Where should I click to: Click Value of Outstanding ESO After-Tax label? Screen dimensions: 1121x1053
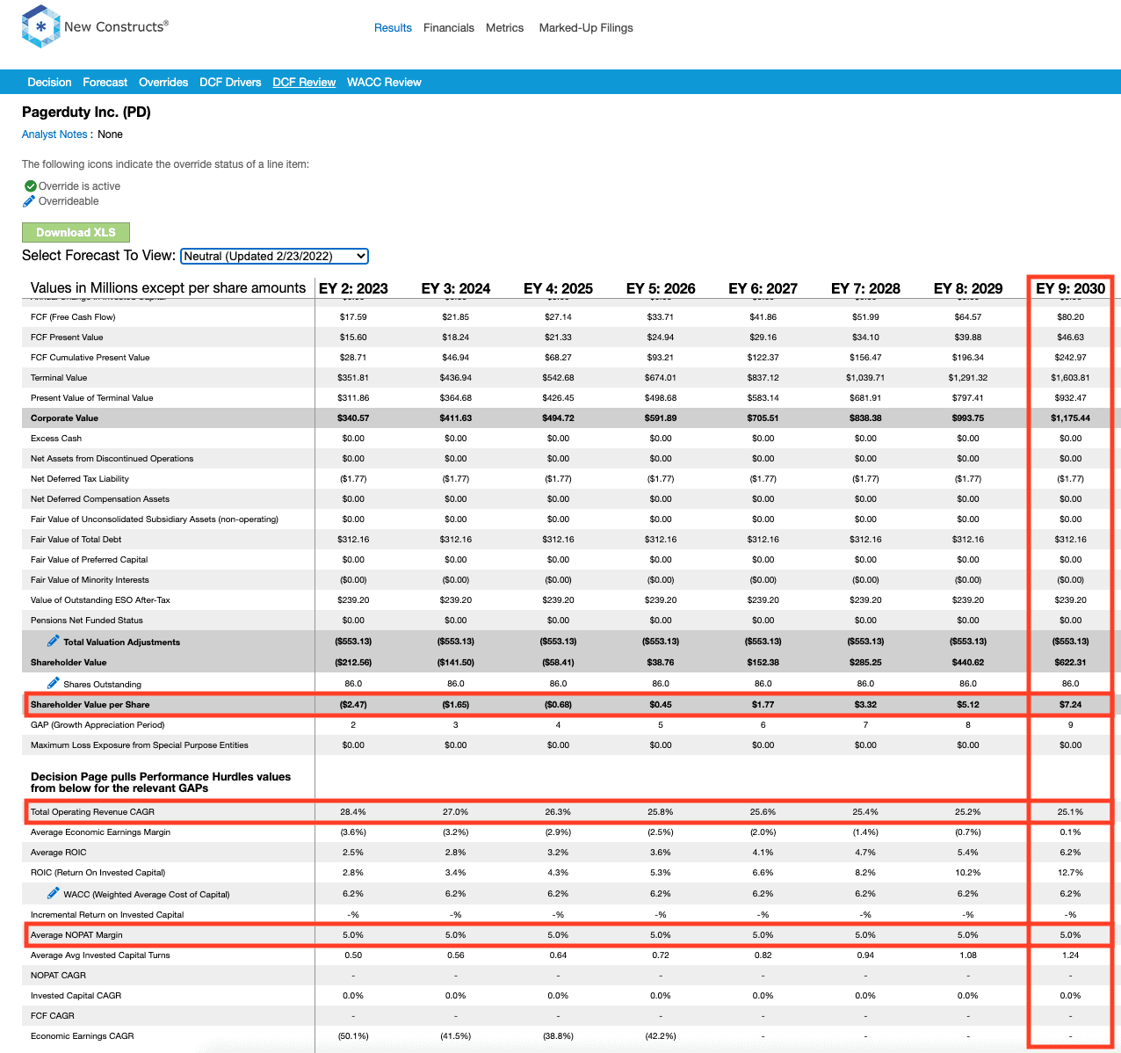click(100, 600)
